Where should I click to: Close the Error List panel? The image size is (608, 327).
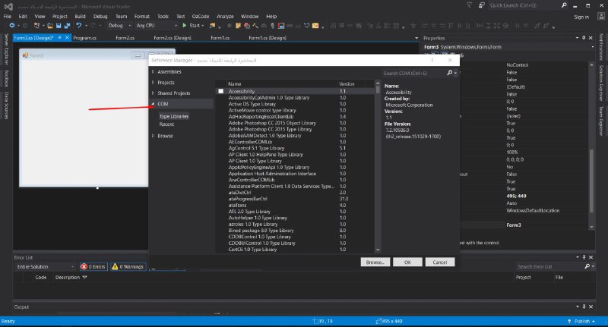pyautogui.click(x=591, y=257)
